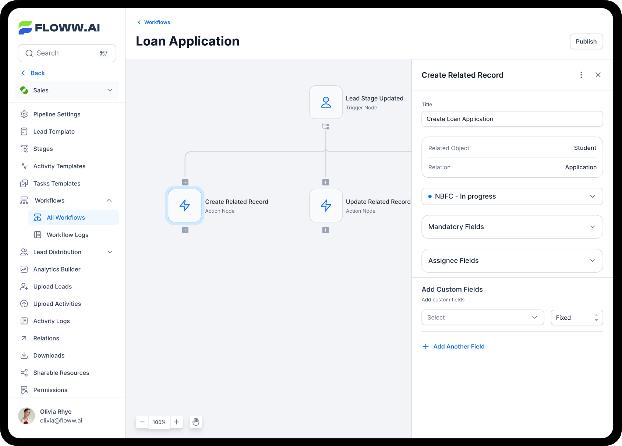622x446 pixels.
Task: Click the hand pan tool icon
Action: click(x=196, y=422)
